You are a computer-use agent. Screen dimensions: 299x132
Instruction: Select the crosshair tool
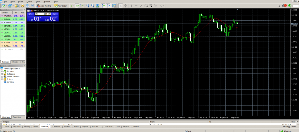[126, 6]
